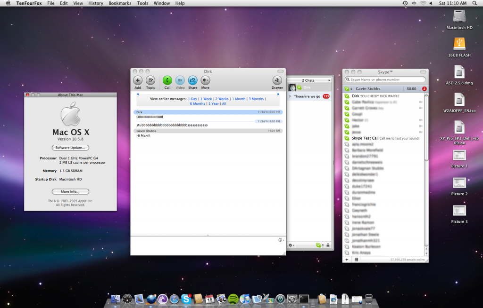The height and width of the screenshot is (308, 483).
Task: Click Software Update button
Action: 70,148
